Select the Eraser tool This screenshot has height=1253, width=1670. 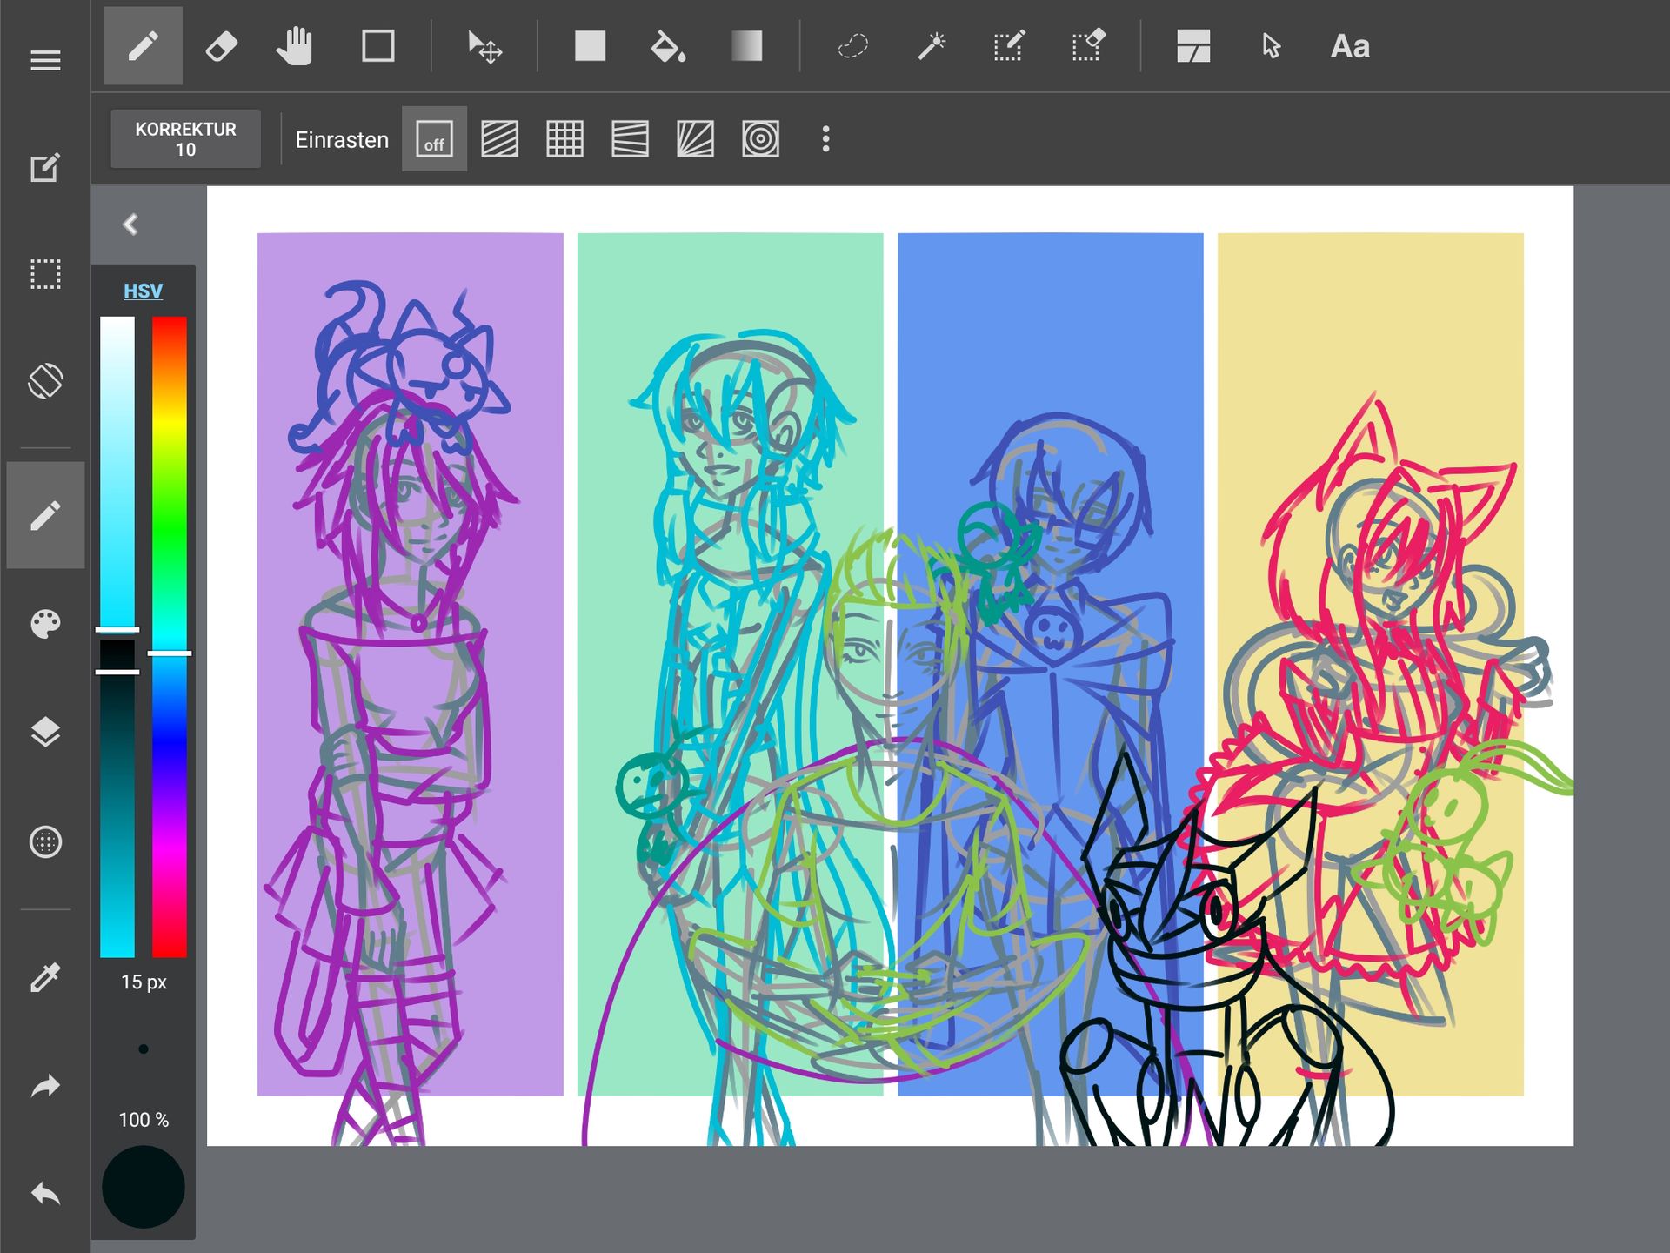coord(221,46)
